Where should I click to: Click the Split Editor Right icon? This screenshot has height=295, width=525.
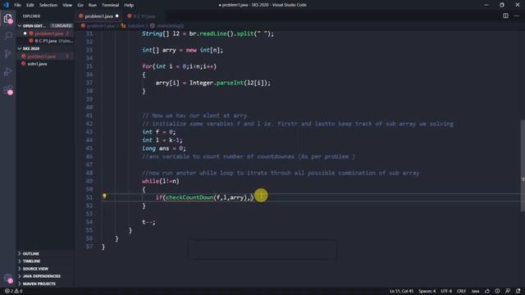click(x=505, y=16)
